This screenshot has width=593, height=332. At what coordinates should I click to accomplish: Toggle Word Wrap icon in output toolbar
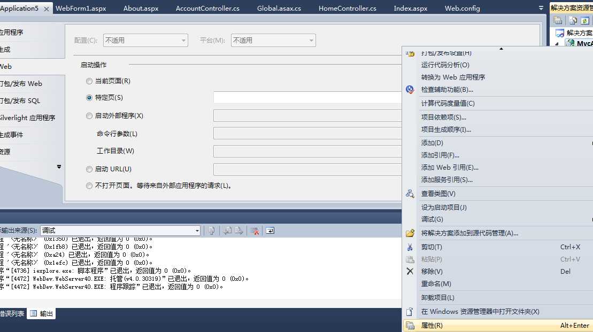point(270,231)
